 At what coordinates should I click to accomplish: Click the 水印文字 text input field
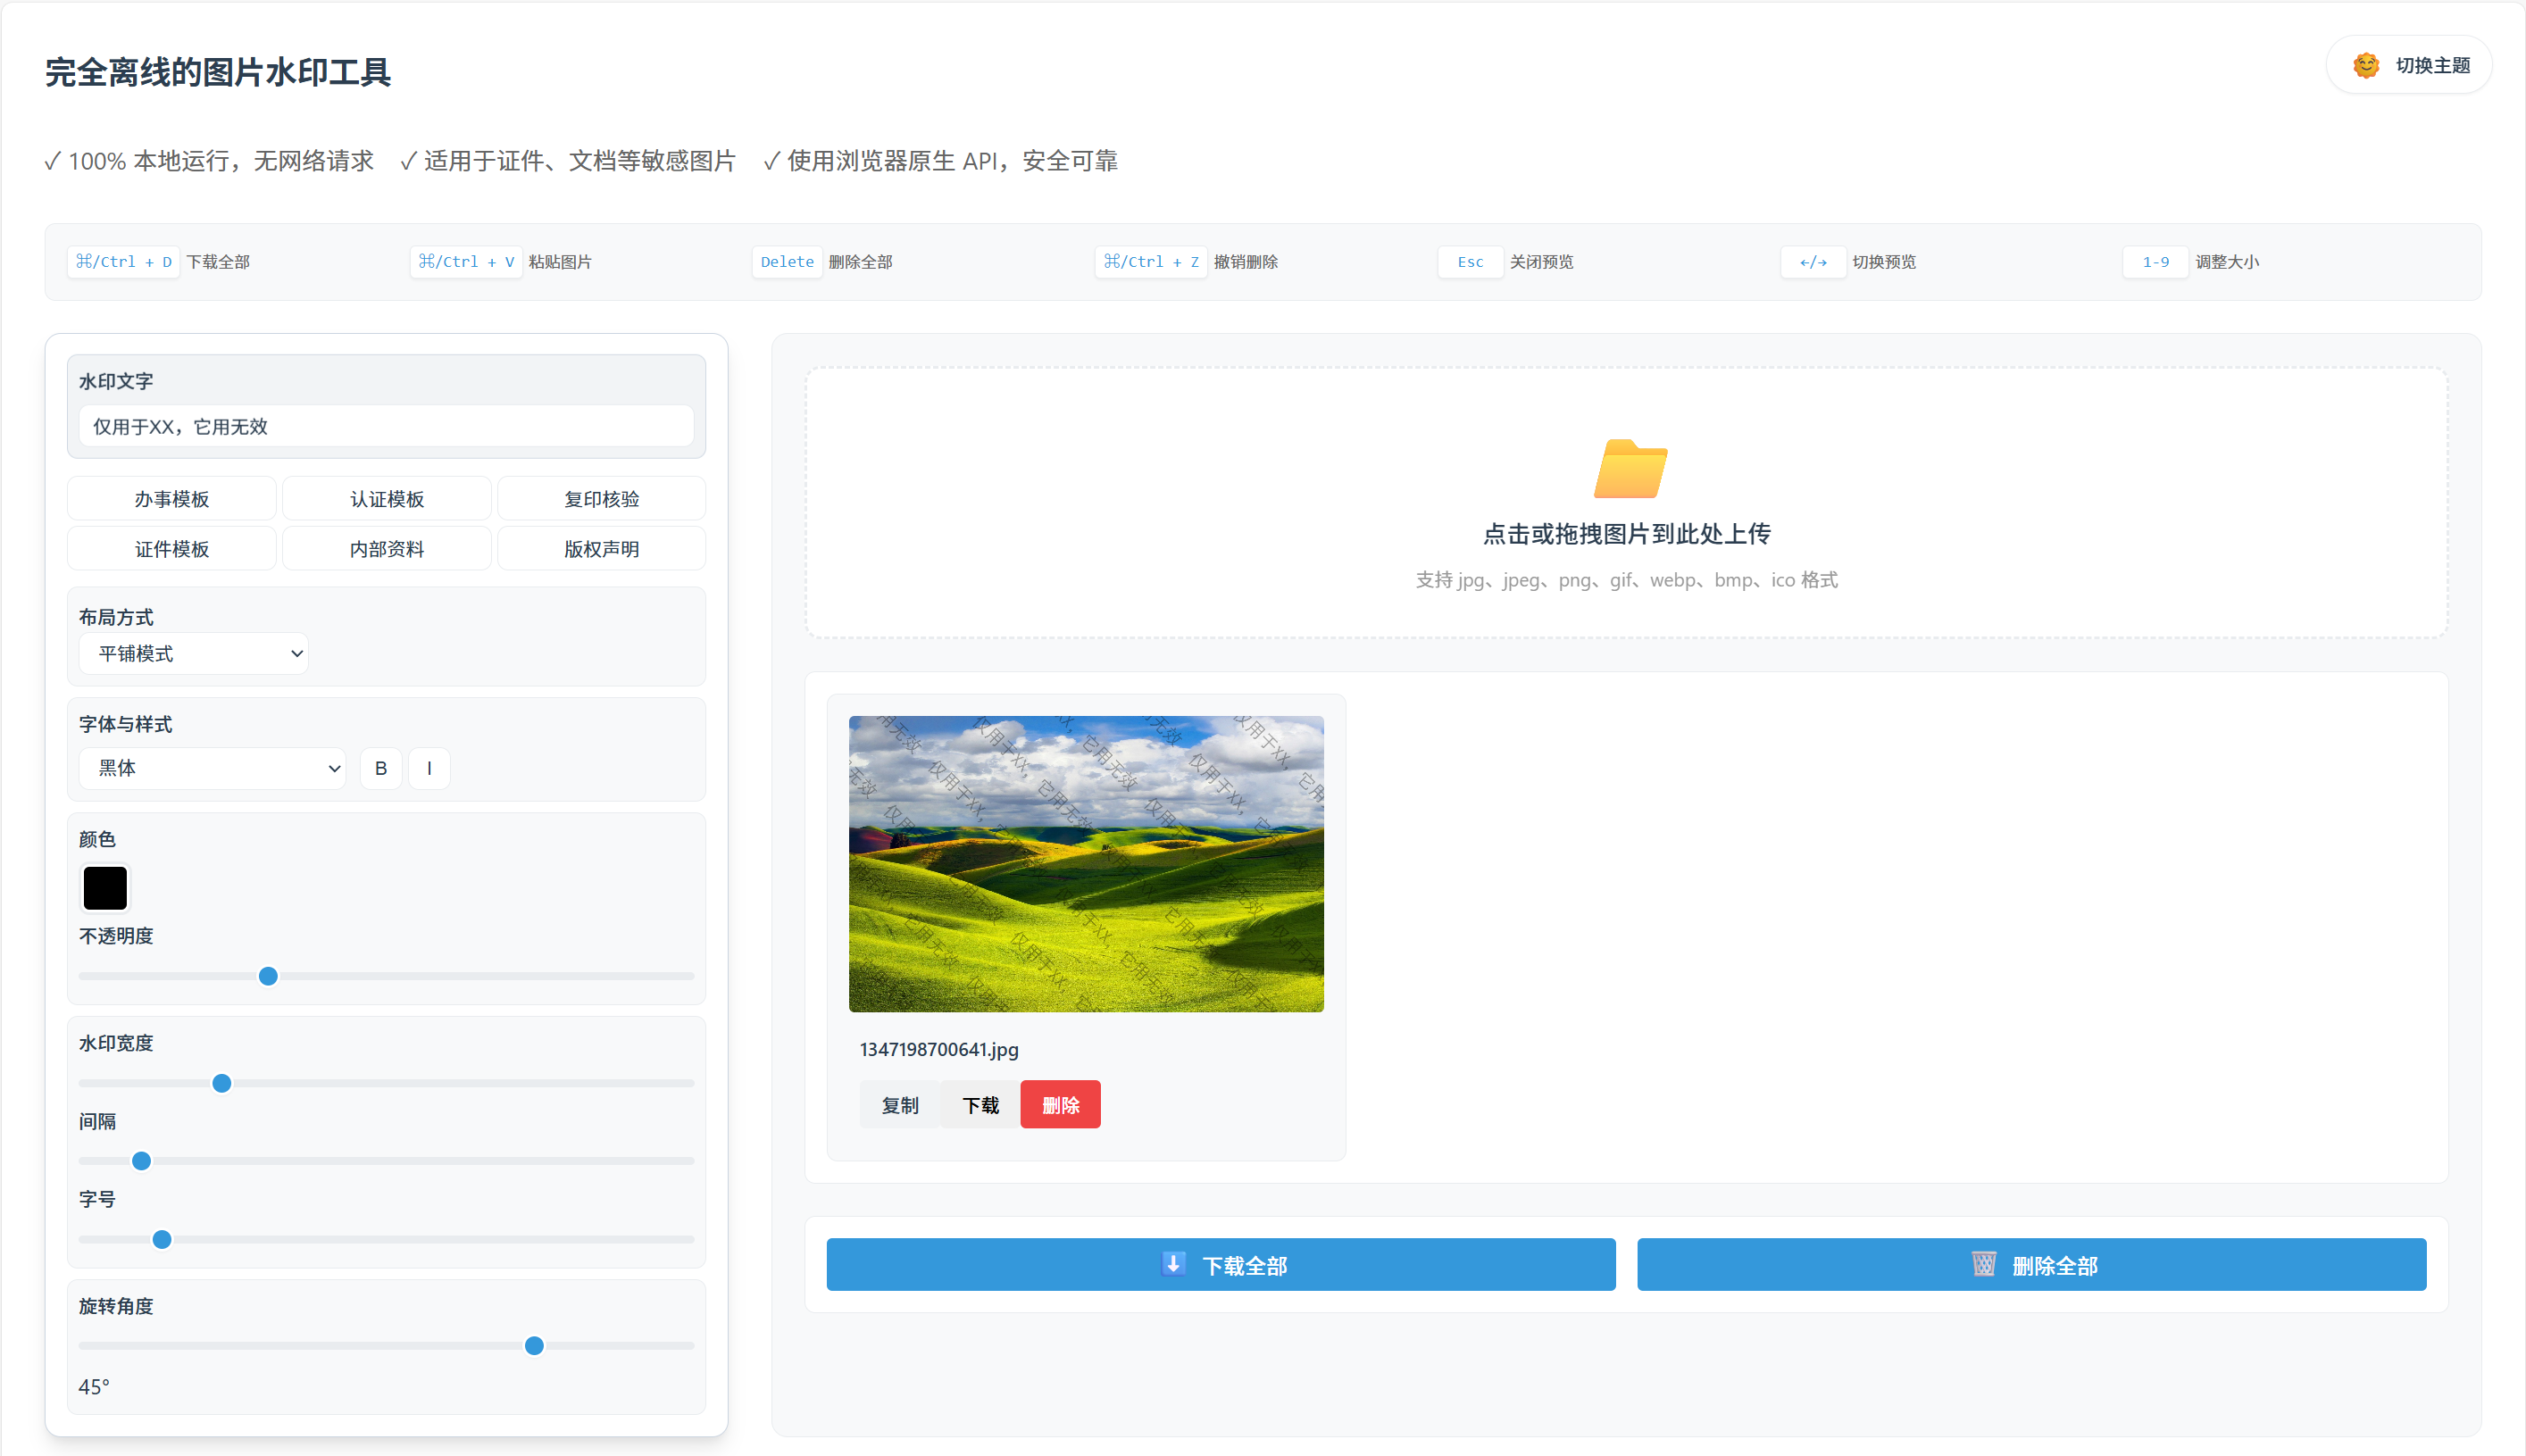pyautogui.click(x=386, y=427)
